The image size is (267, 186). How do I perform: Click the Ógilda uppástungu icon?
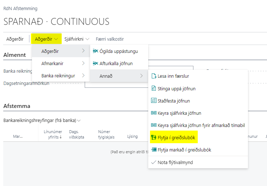pyautogui.click(x=95, y=51)
